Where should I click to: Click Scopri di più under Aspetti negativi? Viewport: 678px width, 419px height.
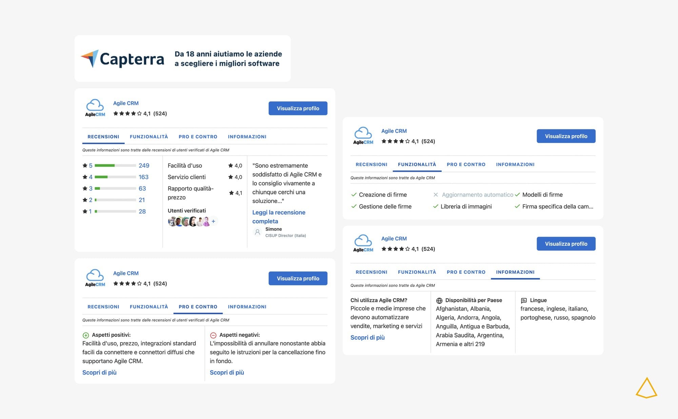point(227,372)
